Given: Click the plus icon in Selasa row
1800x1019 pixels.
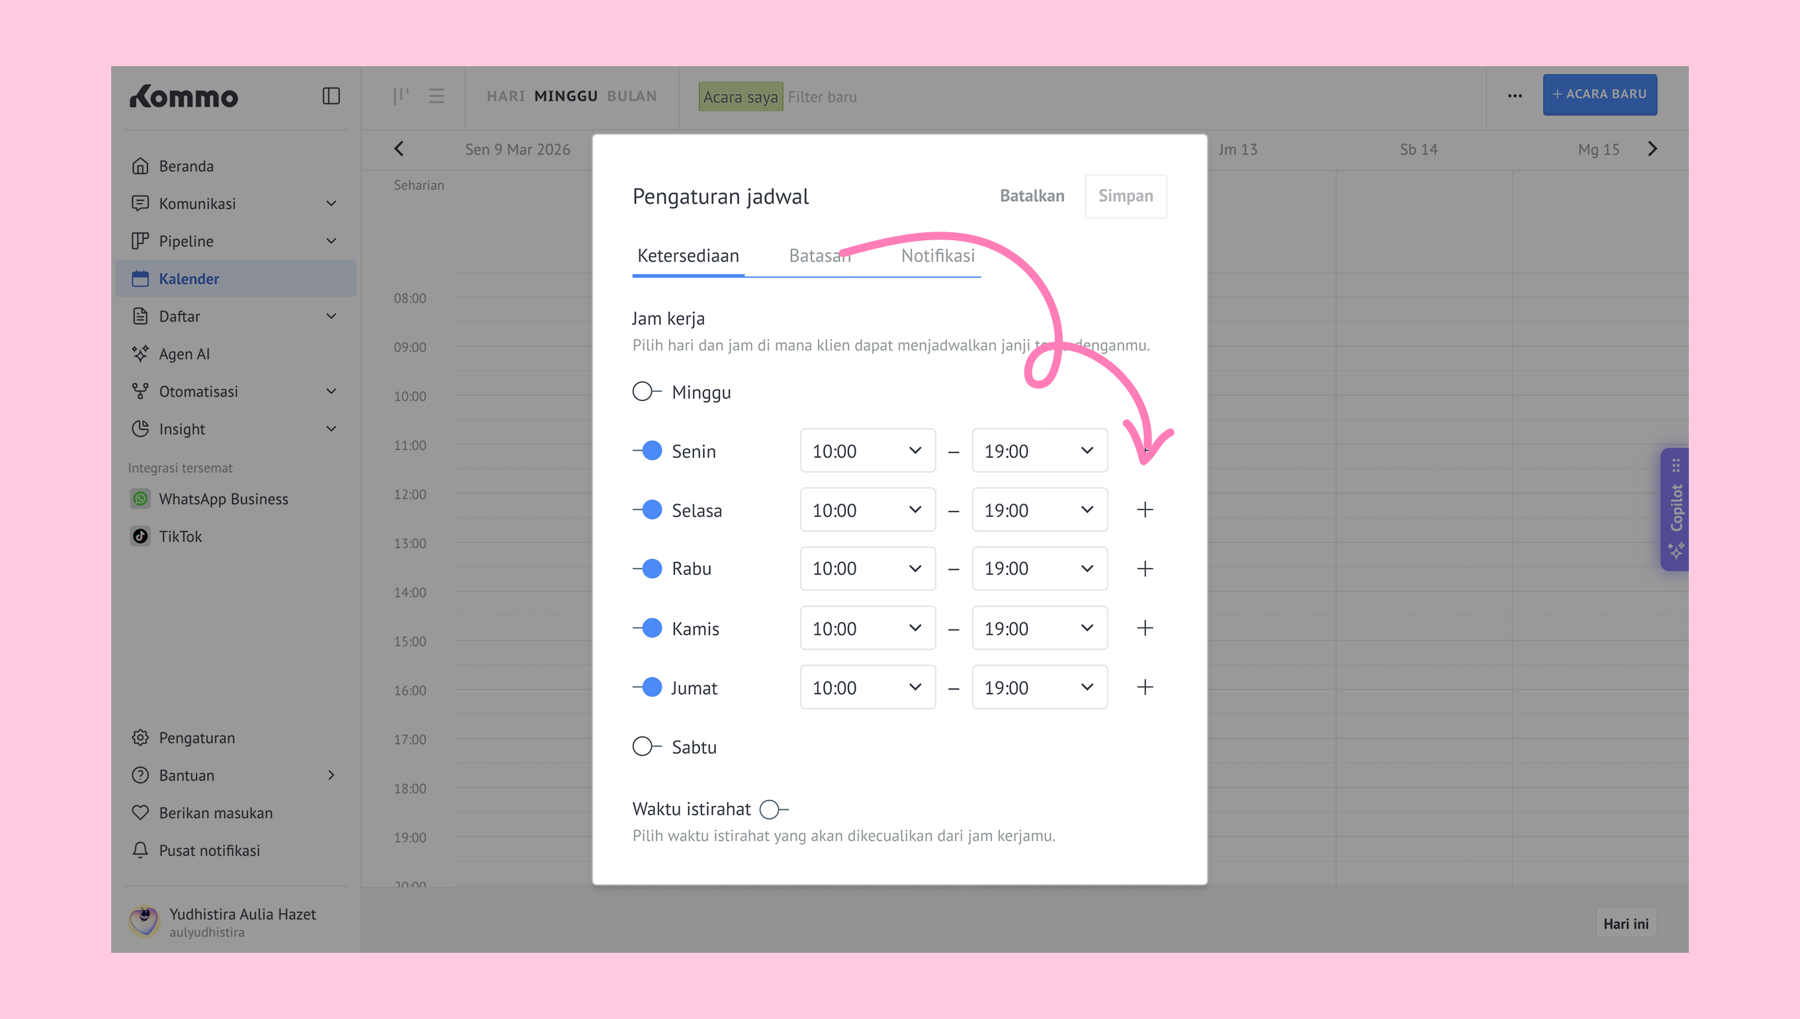Looking at the screenshot, I should click(x=1145, y=509).
